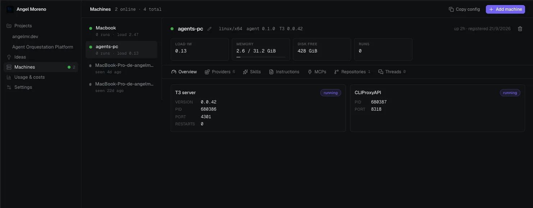Click the Disk Free value 428 GiB
The width and height of the screenshot is (533, 208).
(307, 51)
